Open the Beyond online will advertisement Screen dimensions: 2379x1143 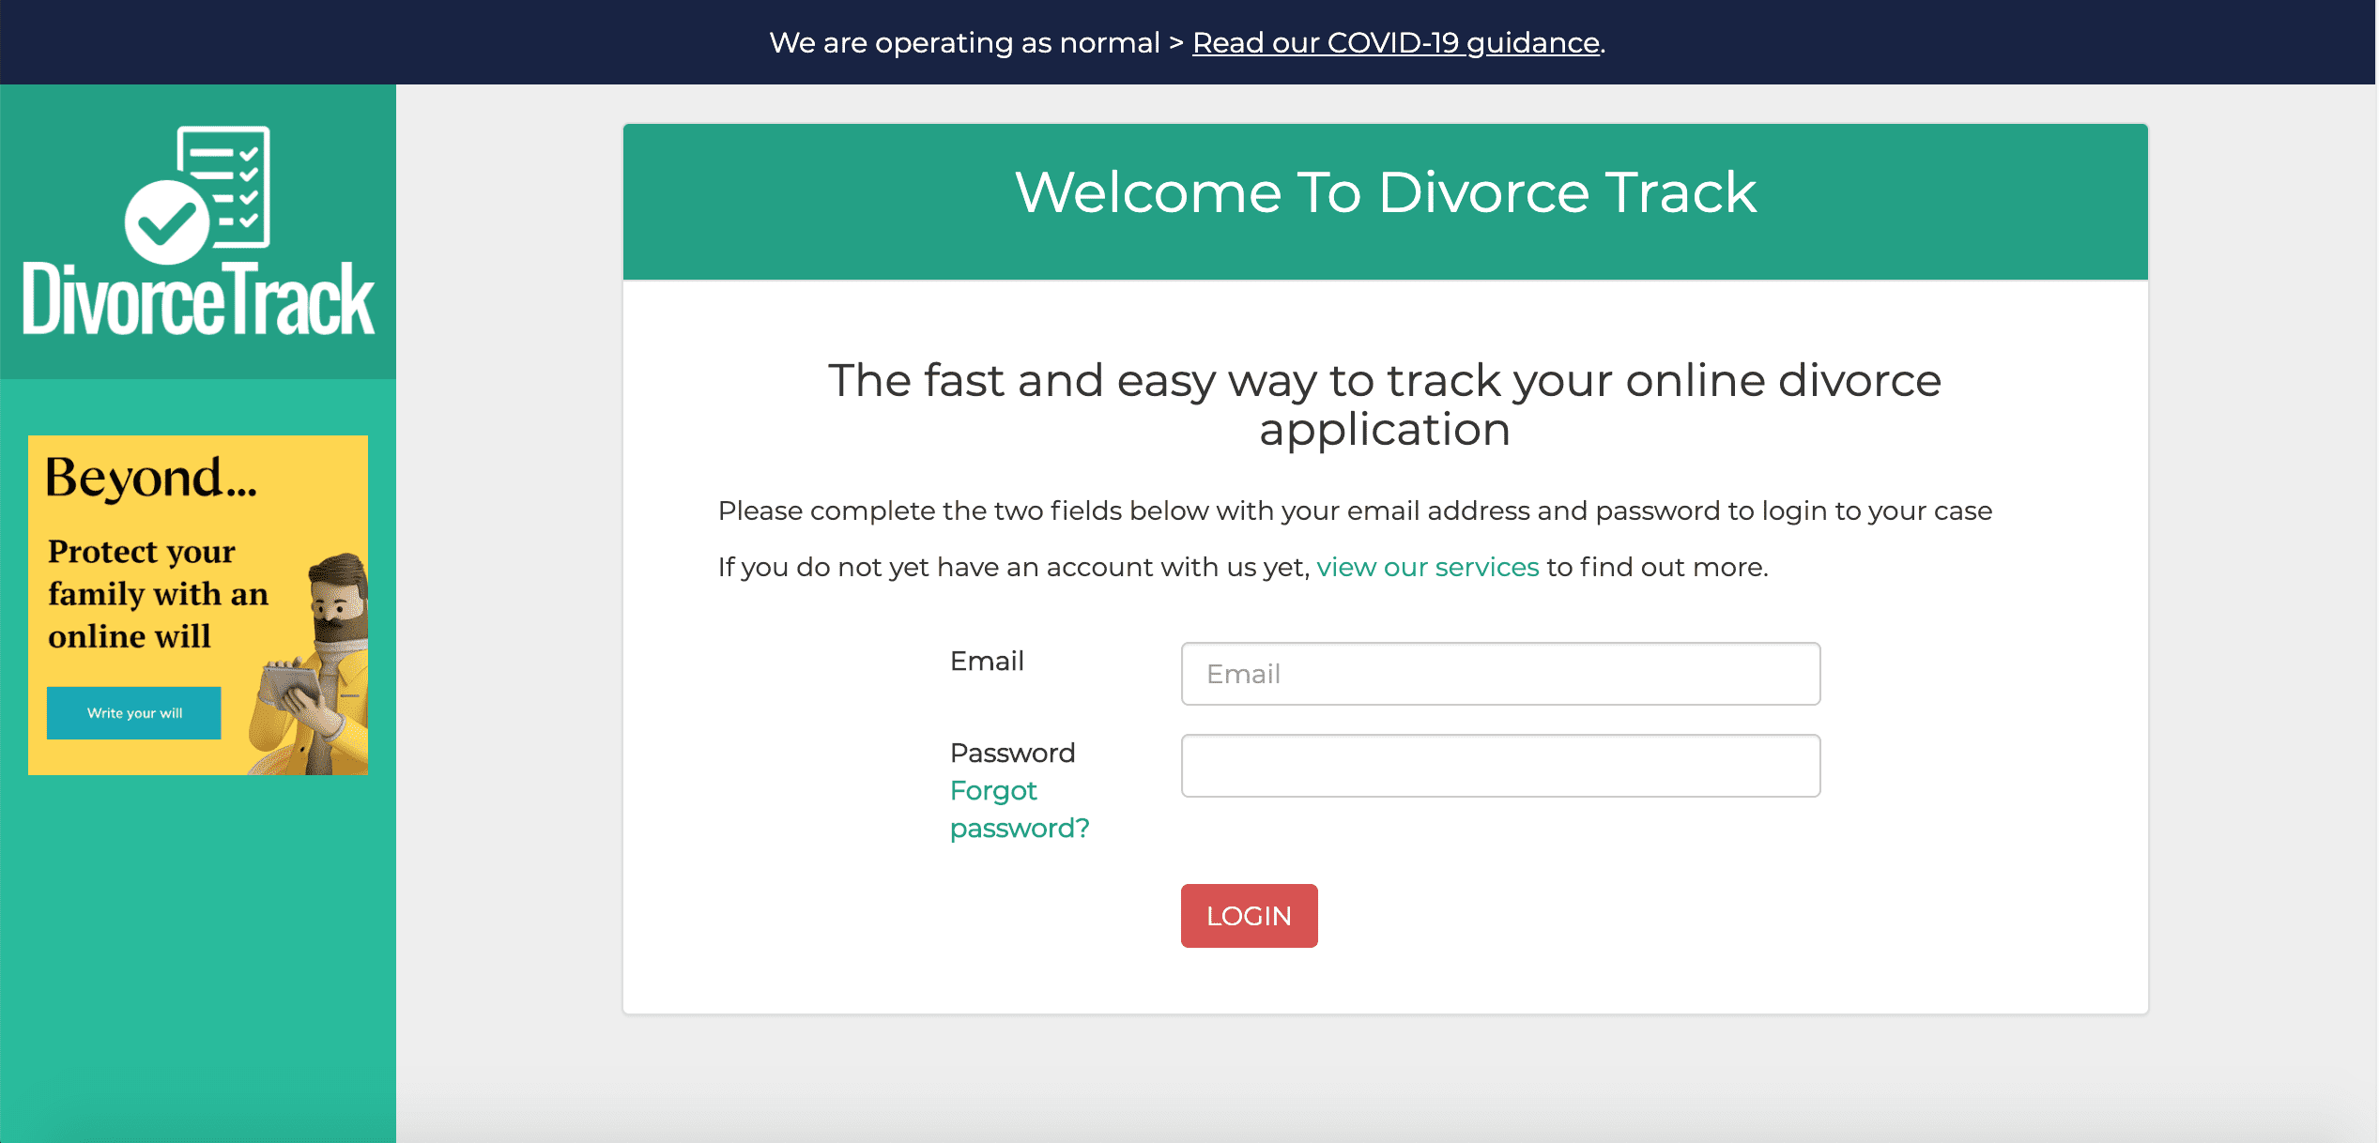[x=134, y=712]
